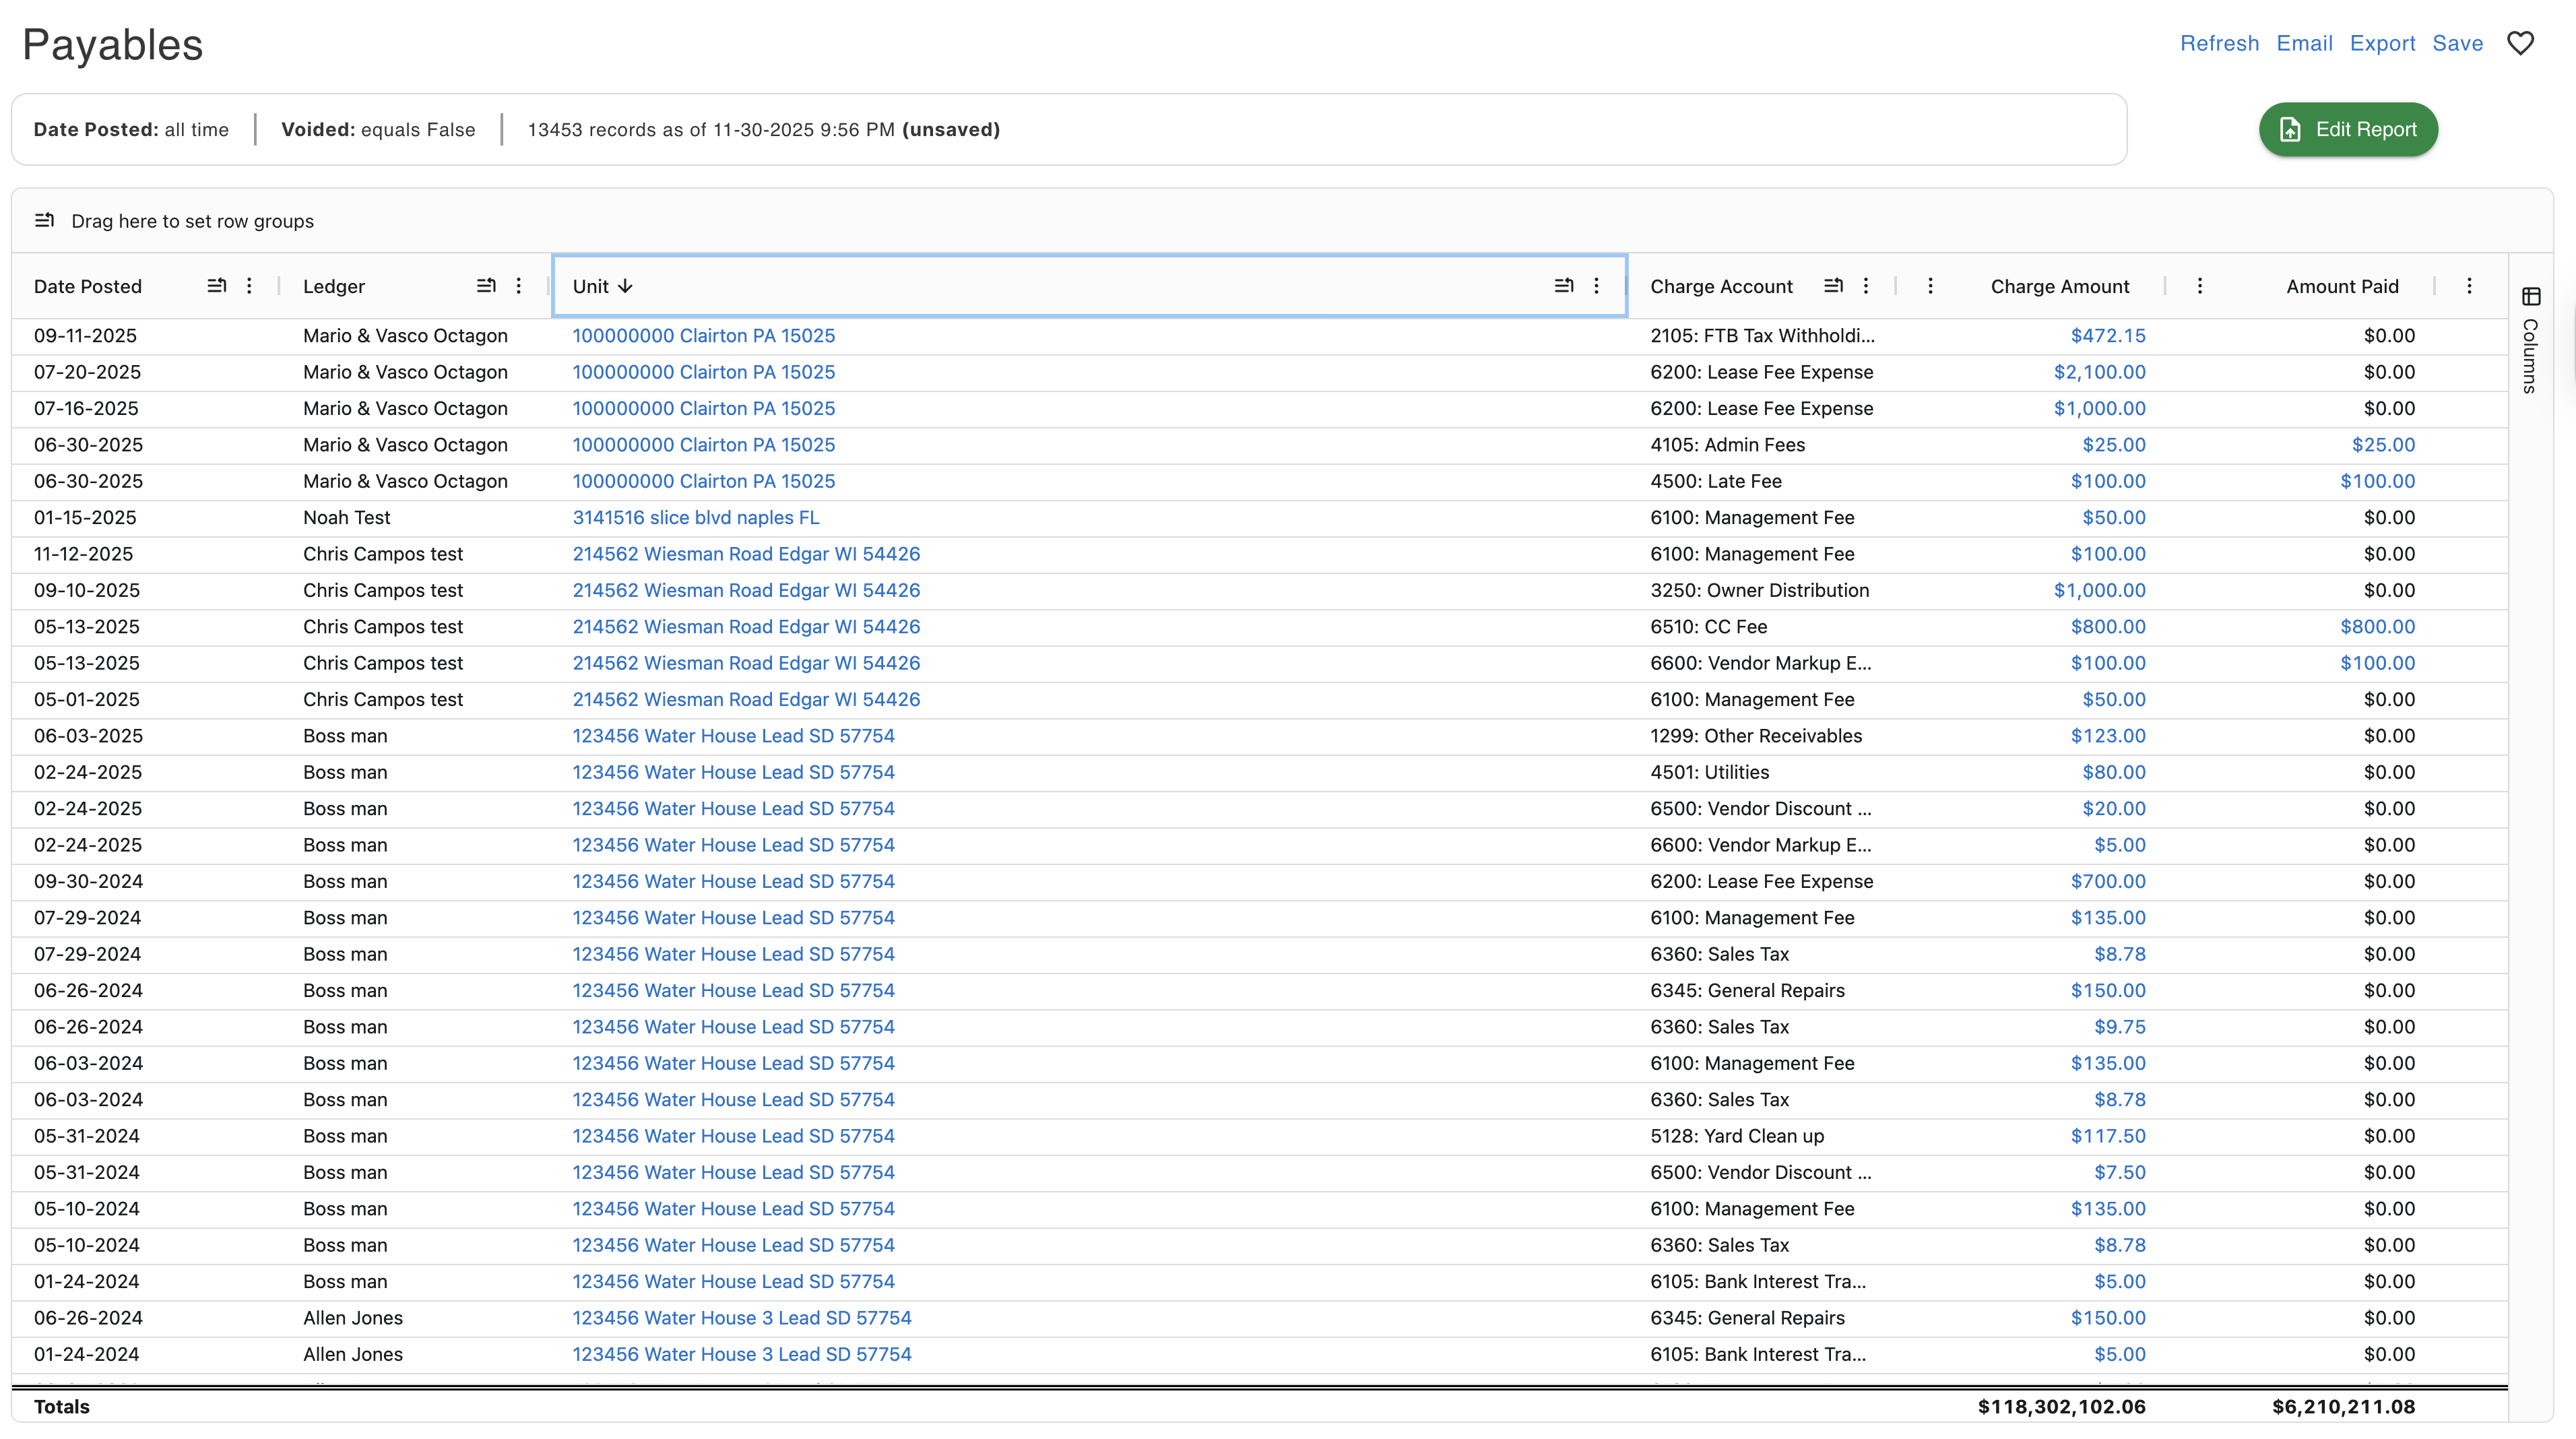Screen dimensions: 2576x1439
Task: Click Refresh in top menu
Action: (2219, 43)
